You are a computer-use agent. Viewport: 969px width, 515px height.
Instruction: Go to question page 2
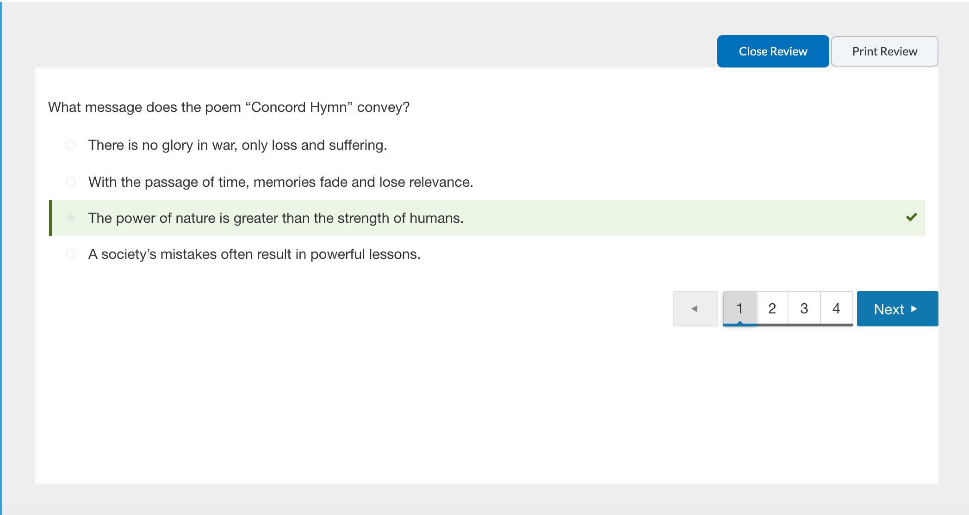pyautogui.click(x=772, y=309)
